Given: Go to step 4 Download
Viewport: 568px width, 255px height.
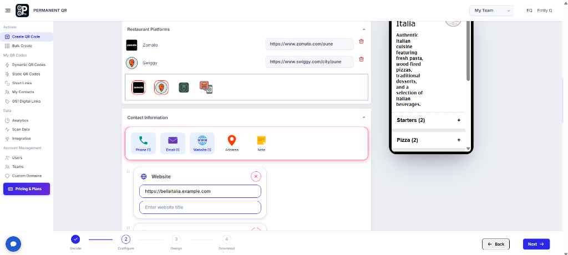Looking at the screenshot, I should pos(226,239).
